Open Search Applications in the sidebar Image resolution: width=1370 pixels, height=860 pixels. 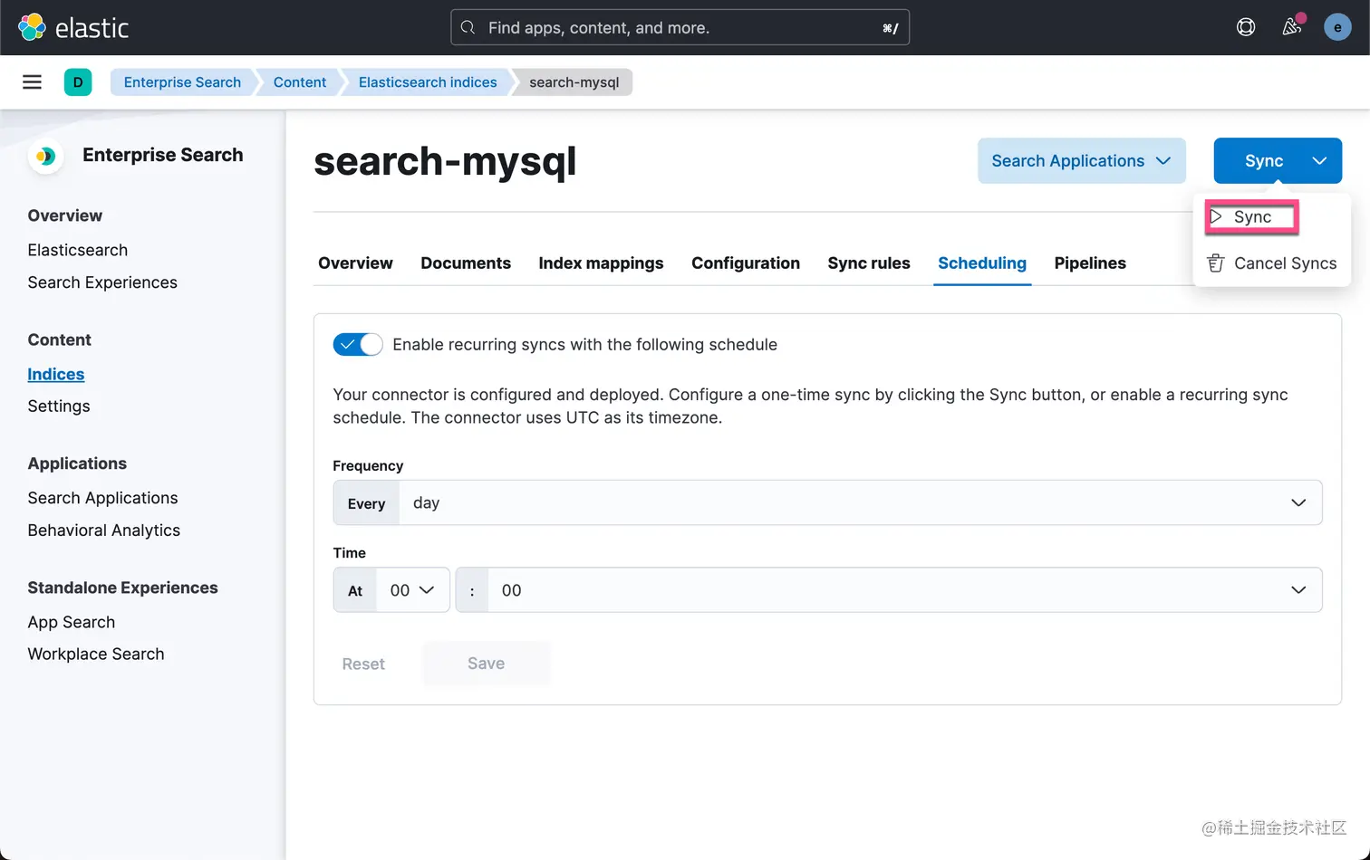click(x=102, y=498)
